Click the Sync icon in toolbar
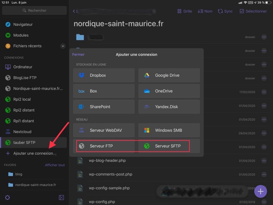Viewport: 273px width, 205px height. [x=225, y=11]
